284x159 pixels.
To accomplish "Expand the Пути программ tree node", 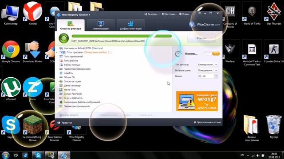I will (x=57, y=53).
